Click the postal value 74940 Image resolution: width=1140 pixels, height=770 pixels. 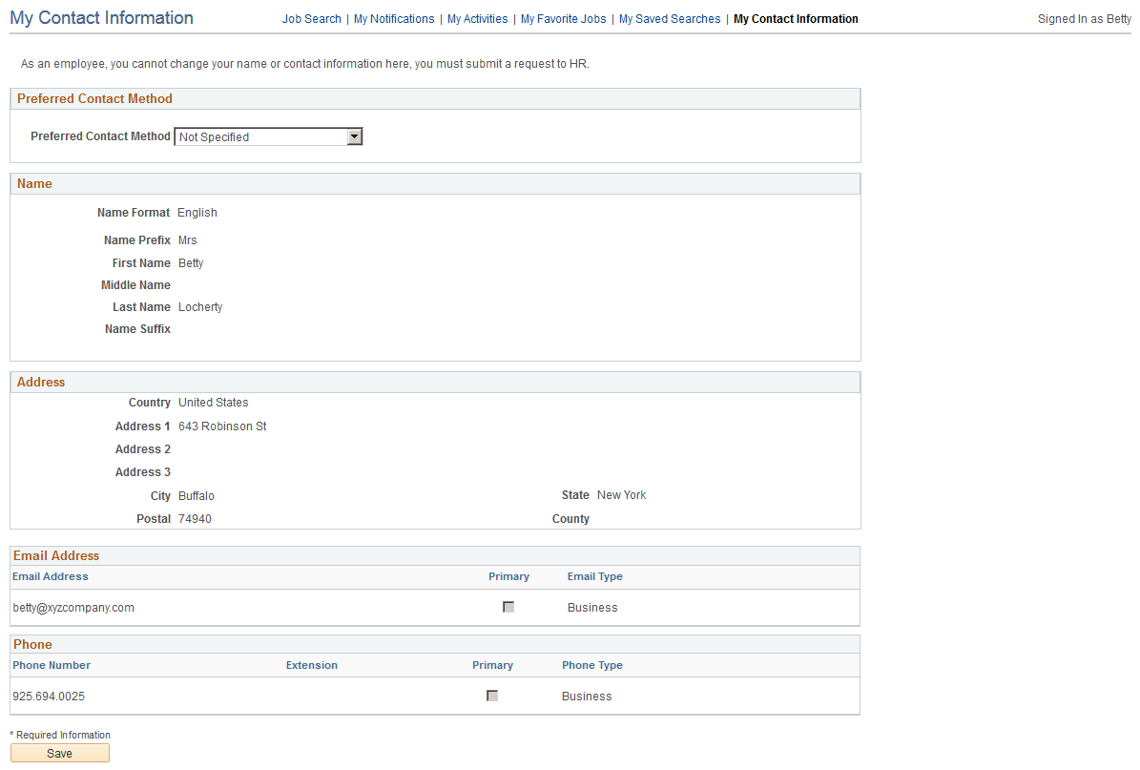point(195,519)
